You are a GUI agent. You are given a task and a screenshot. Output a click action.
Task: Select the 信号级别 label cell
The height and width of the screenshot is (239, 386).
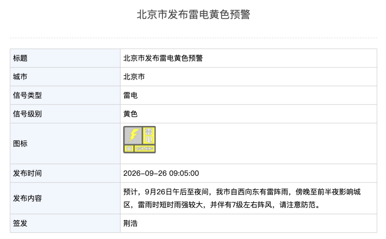65,114
